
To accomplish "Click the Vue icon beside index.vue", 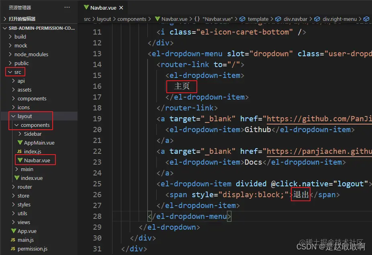I will click(x=17, y=178).
